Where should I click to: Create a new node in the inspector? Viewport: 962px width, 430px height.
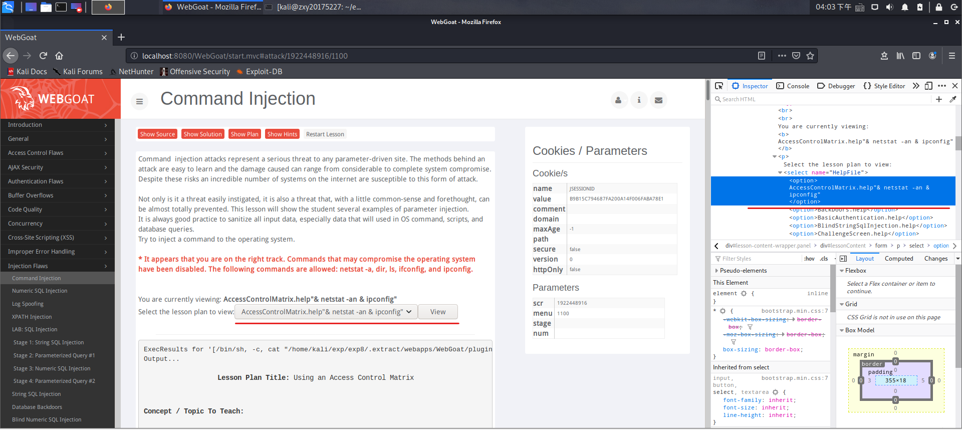point(939,99)
